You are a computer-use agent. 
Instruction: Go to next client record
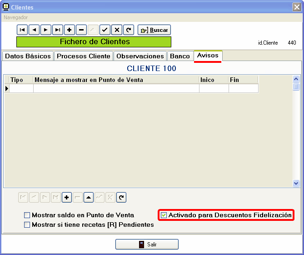click(46, 30)
